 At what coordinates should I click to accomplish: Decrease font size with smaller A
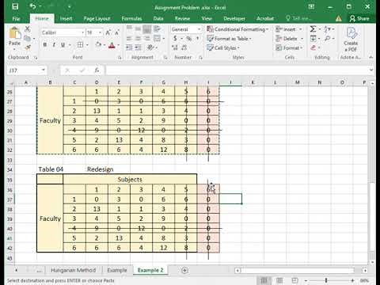point(117,32)
